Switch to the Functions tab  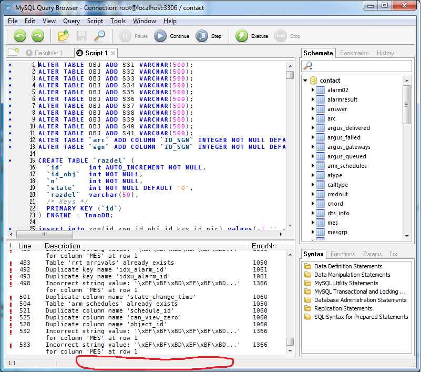tap(343, 254)
